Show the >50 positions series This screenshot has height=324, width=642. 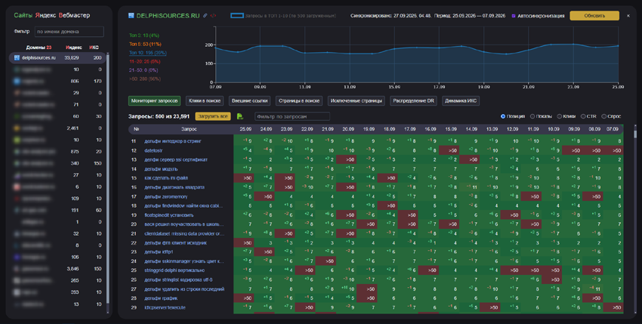145,79
